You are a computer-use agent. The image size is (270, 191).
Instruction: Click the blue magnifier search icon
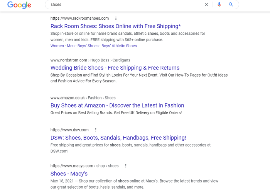pos(231,5)
